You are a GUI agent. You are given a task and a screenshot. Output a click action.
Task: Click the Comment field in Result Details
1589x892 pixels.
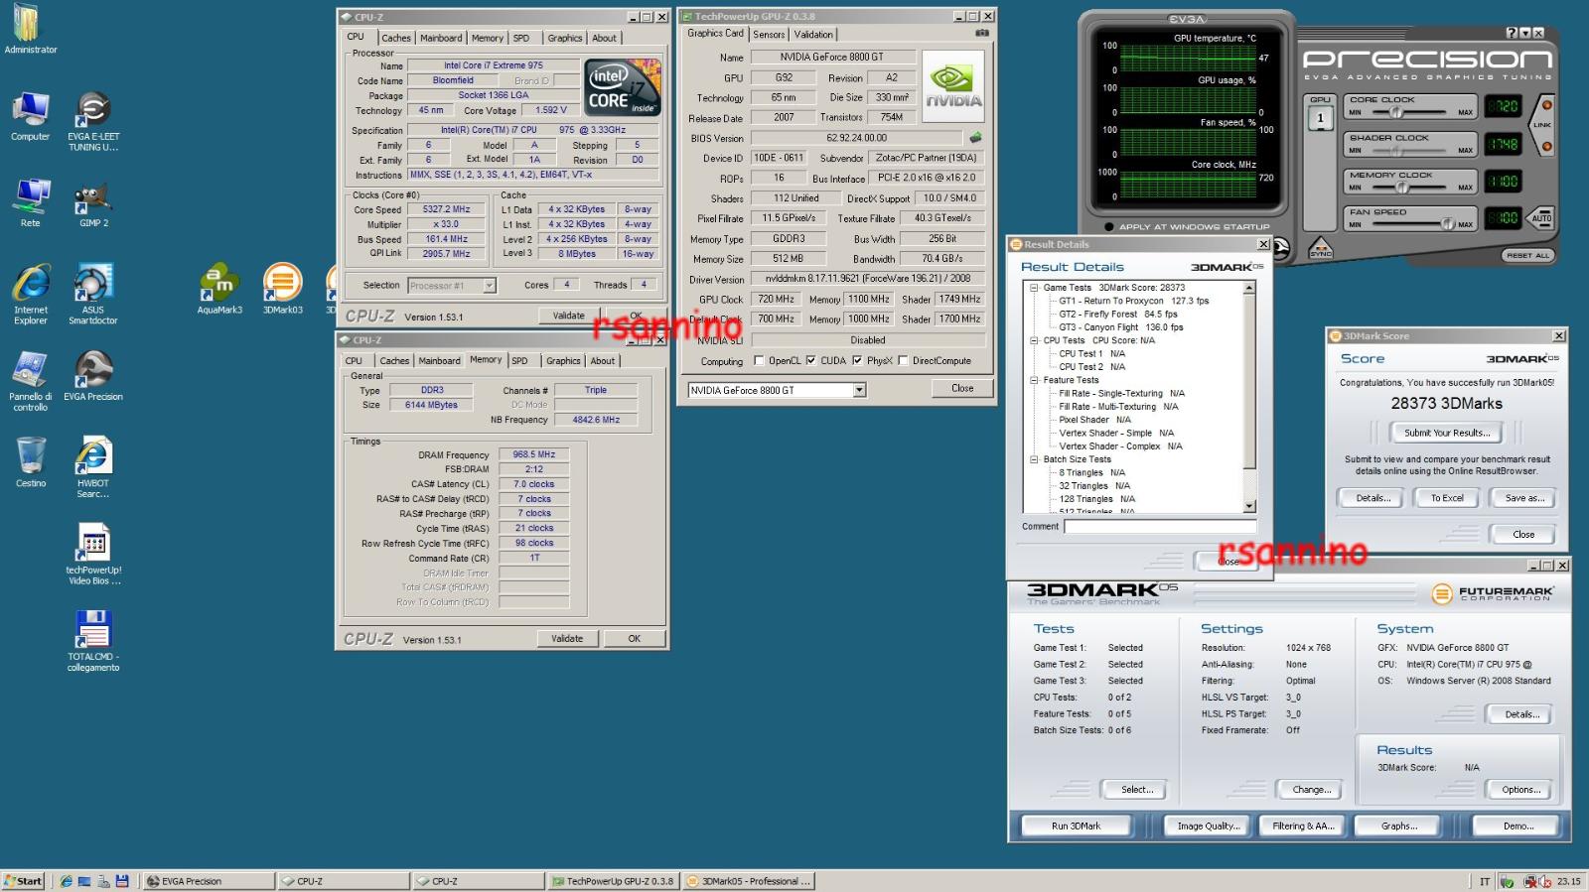point(1160,527)
